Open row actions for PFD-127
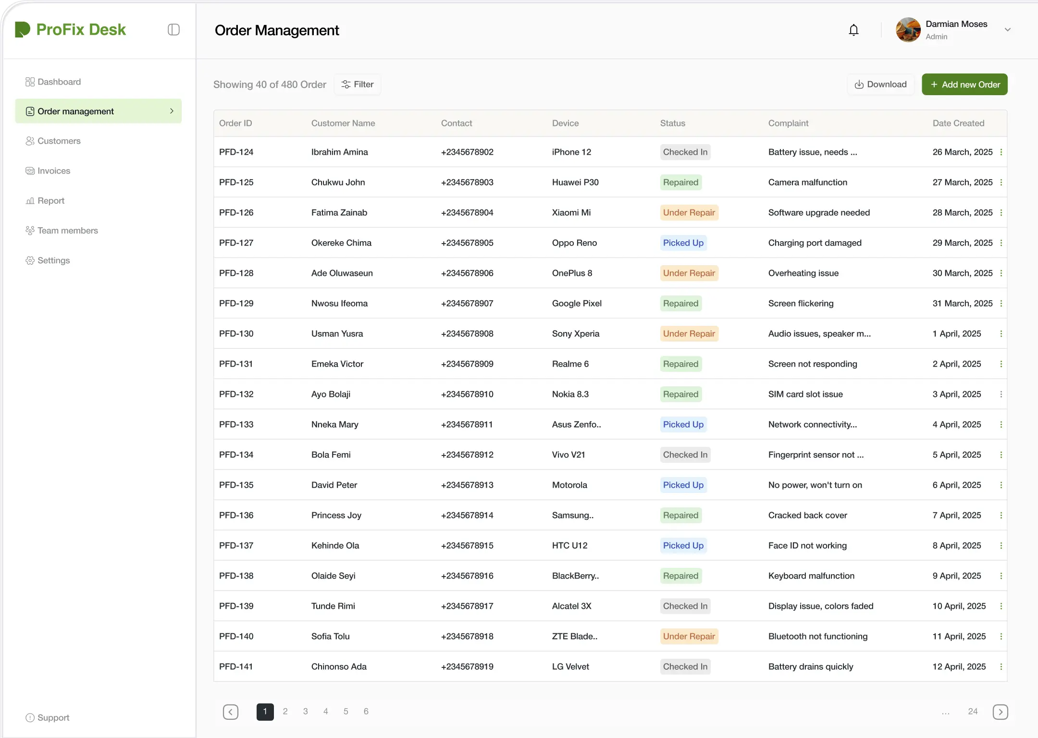This screenshot has width=1038, height=738. [1001, 243]
